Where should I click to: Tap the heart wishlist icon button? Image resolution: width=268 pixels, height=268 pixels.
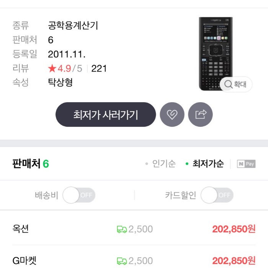(x=172, y=114)
